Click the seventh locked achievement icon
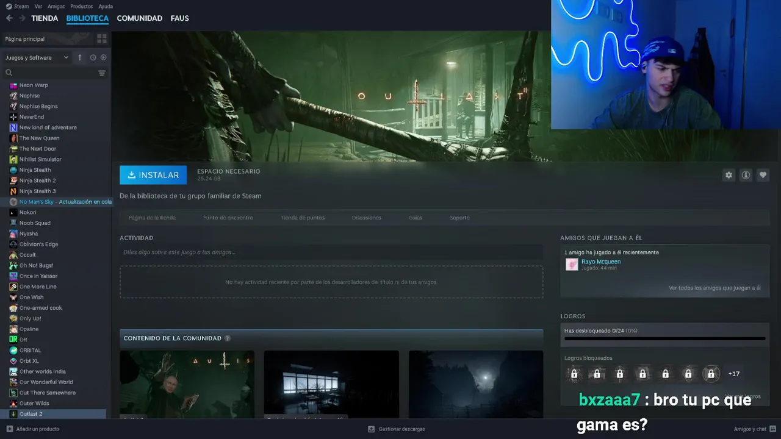Viewport: 781px width, 439px height. tap(711, 374)
